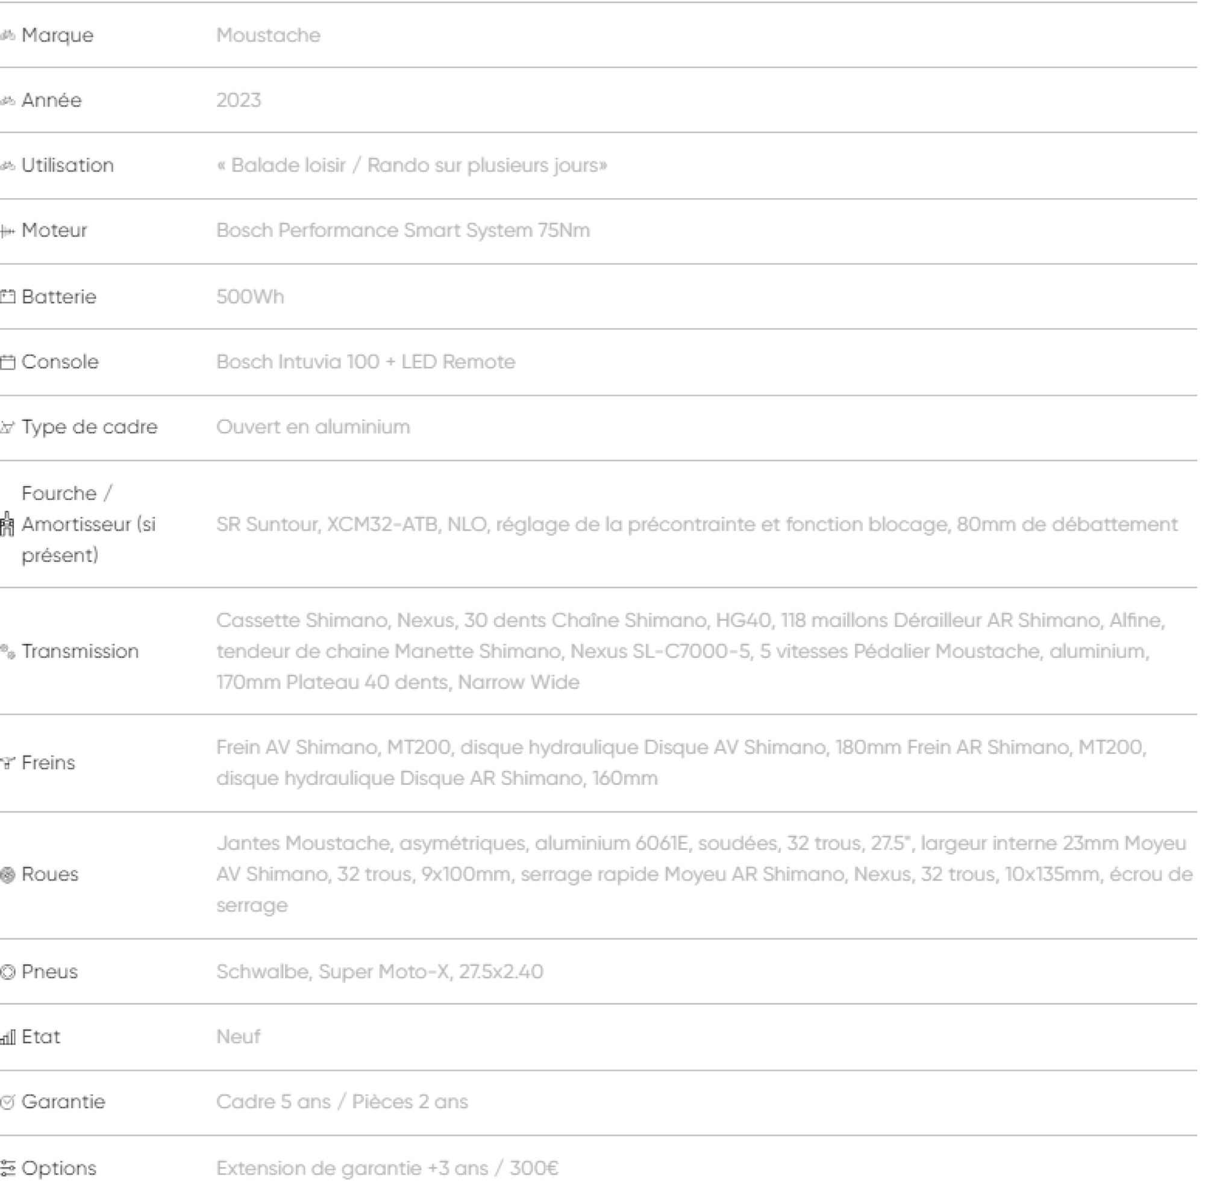Click the console icon beside Console
The width and height of the screenshot is (1205, 1195).
pos(7,363)
